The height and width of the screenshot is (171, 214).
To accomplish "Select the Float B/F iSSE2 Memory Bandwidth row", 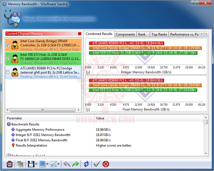I will tap(104, 140).
